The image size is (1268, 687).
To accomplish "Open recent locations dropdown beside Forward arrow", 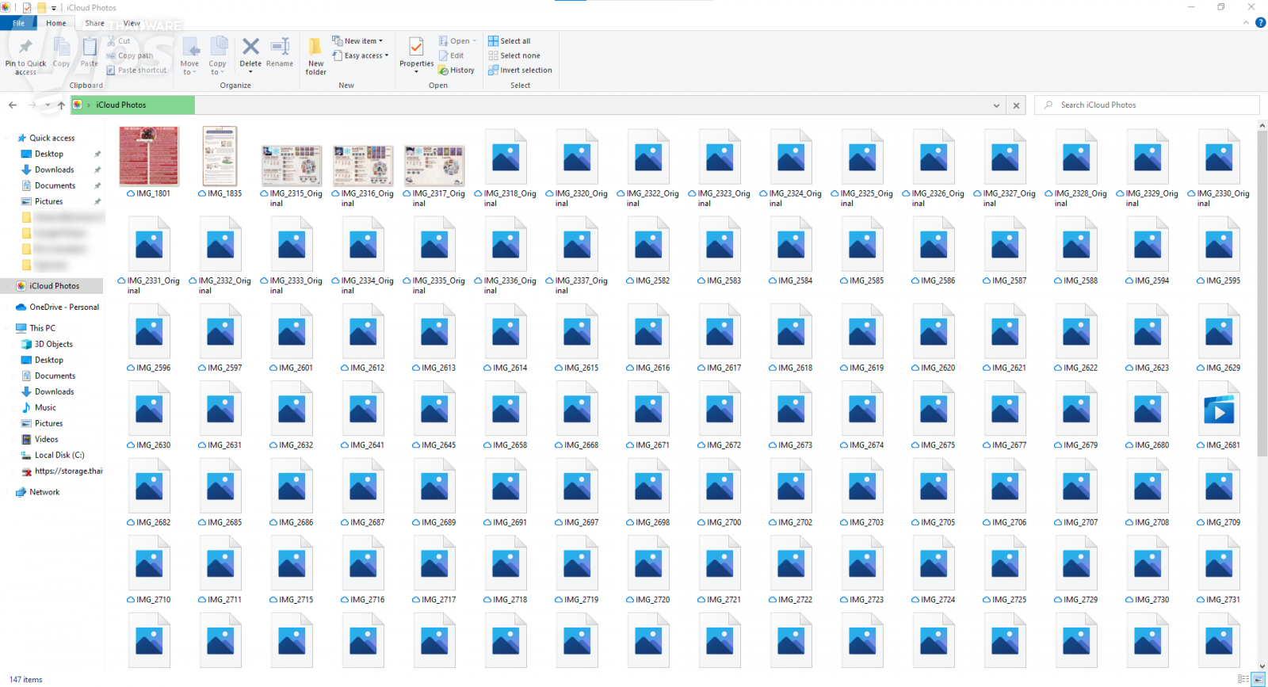I will point(48,105).
